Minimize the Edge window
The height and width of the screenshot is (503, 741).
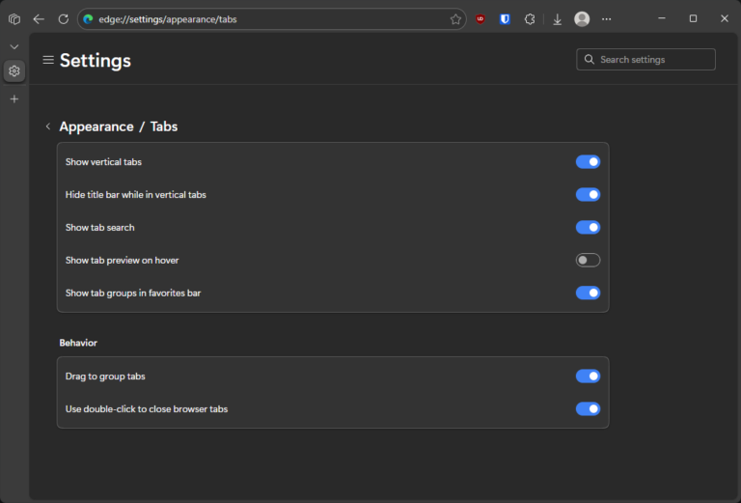point(662,18)
